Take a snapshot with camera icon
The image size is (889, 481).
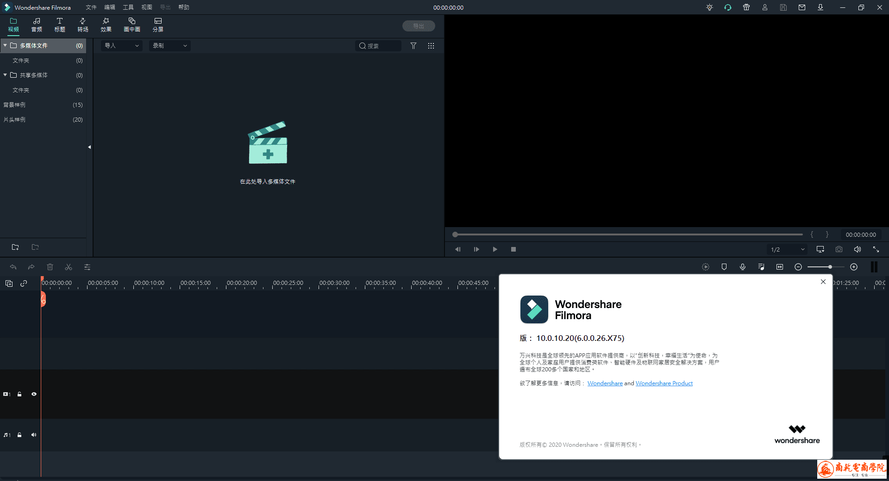pyautogui.click(x=839, y=249)
